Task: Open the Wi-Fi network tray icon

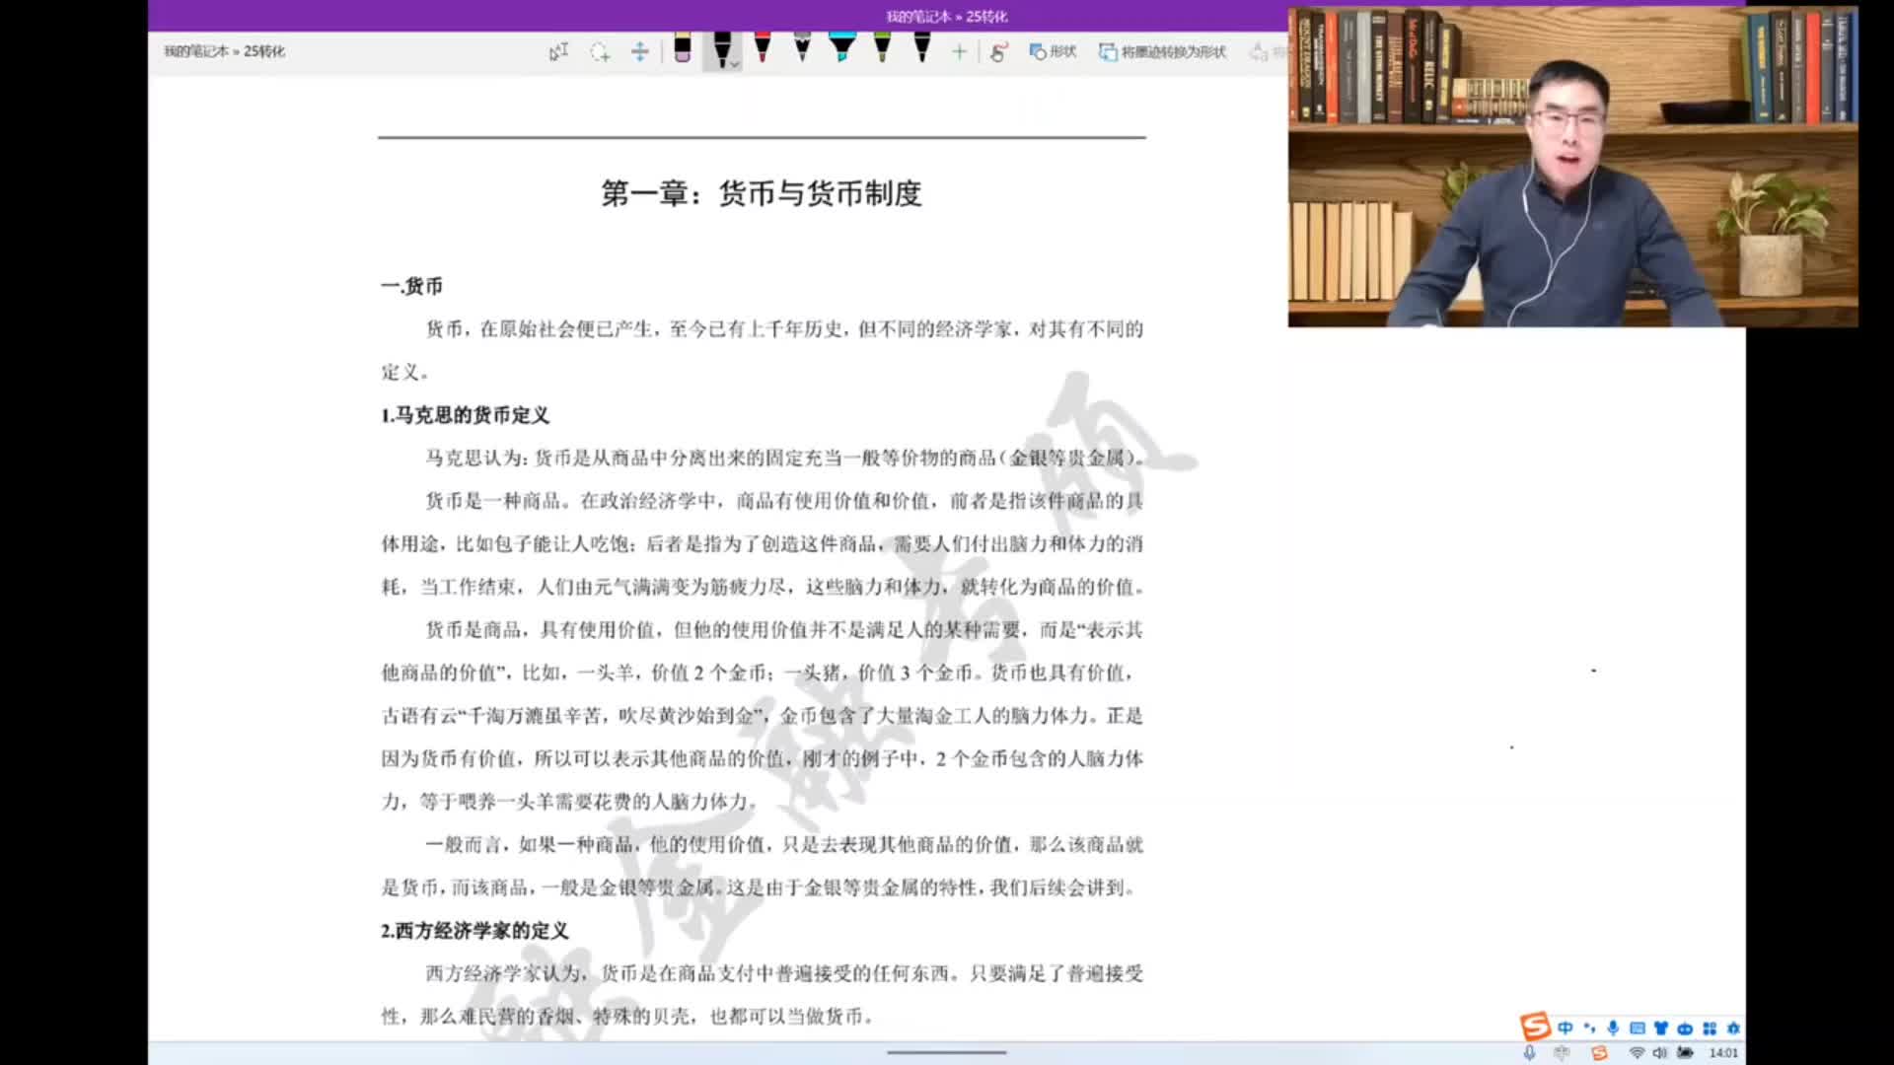Action: click(x=1637, y=1053)
